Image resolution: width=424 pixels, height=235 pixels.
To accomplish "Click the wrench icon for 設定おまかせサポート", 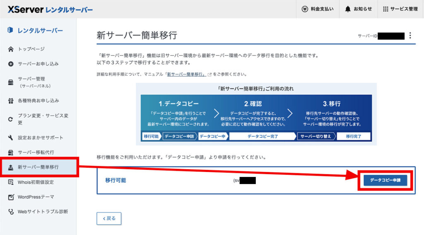I will [10, 138].
